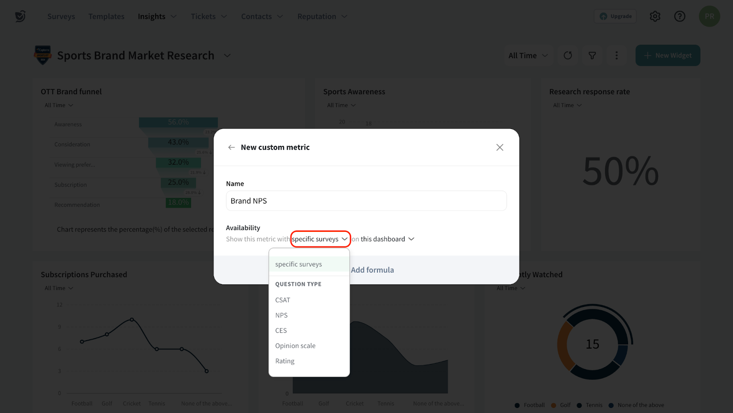Open the Help question mark icon

(x=680, y=16)
